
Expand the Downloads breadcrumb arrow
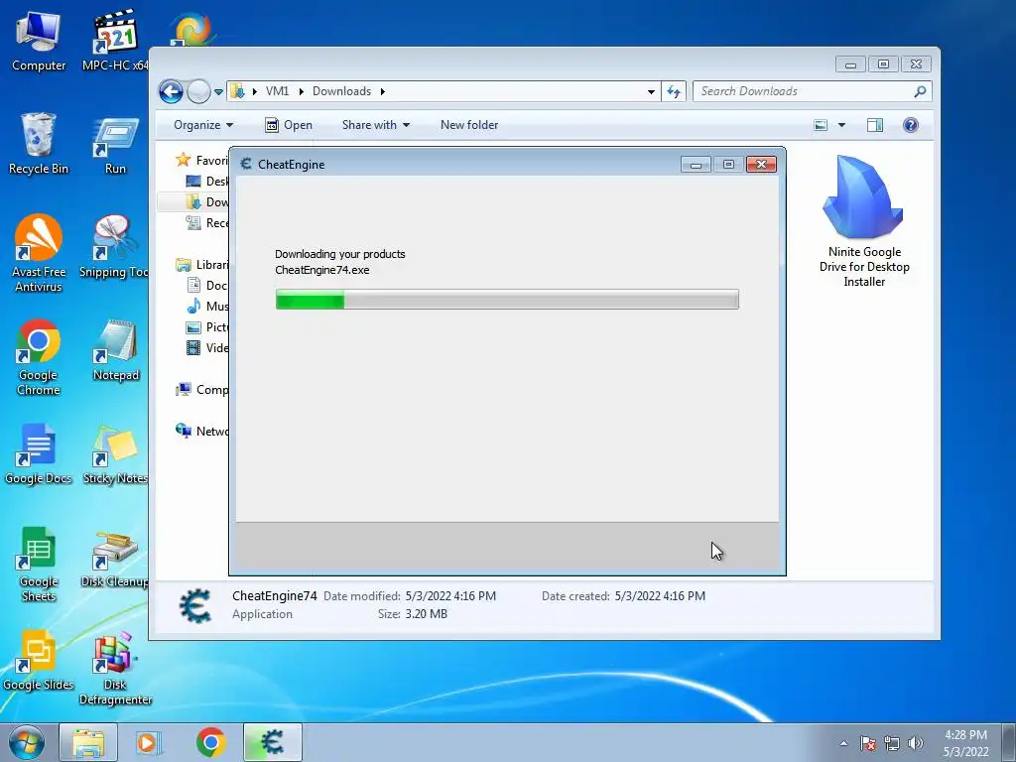[382, 91]
